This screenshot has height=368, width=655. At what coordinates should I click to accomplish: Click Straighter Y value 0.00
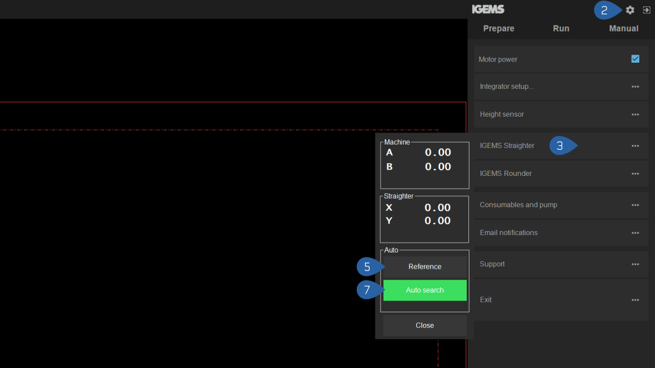pos(438,221)
